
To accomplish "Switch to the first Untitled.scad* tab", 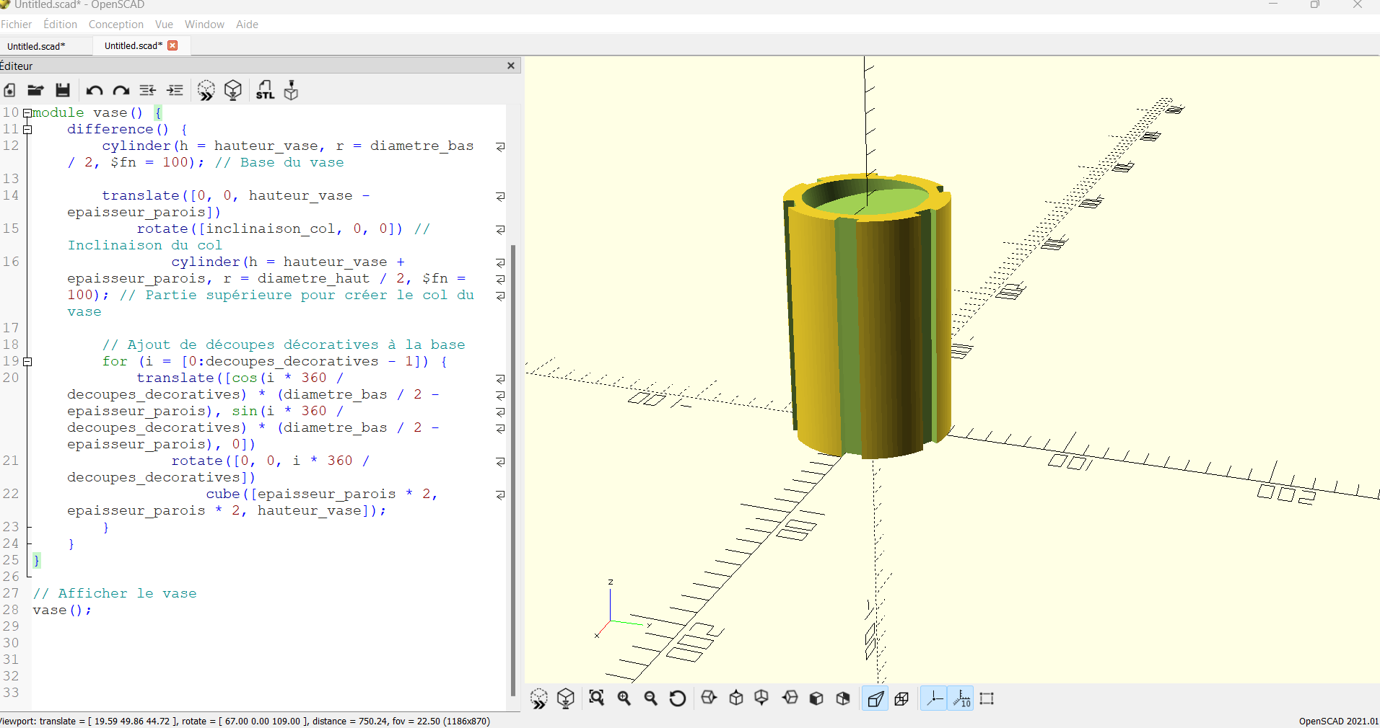I will pyautogui.click(x=36, y=46).
